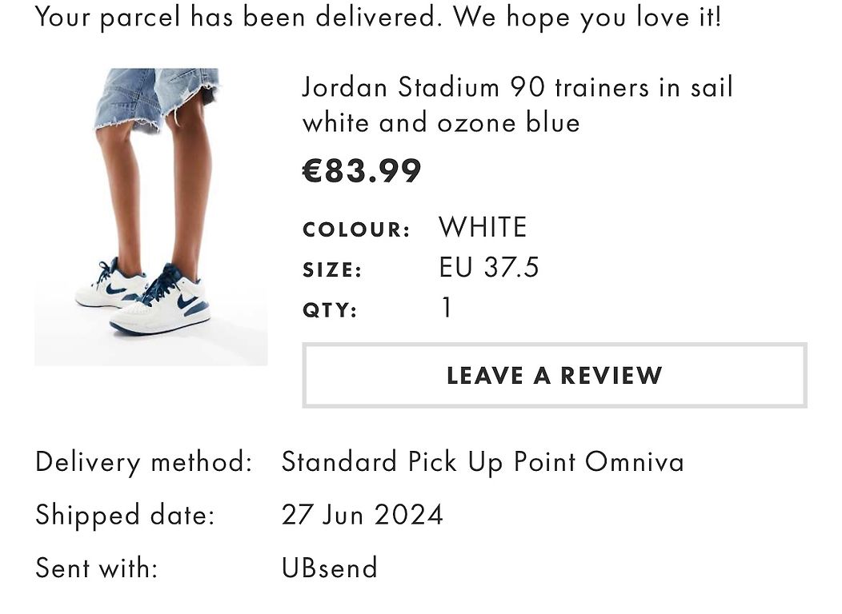Image resolution: width=842 pixels, height=614 pixels.
Task: Click the shipped date 27 Jun 2024
Action: (363, 515)
